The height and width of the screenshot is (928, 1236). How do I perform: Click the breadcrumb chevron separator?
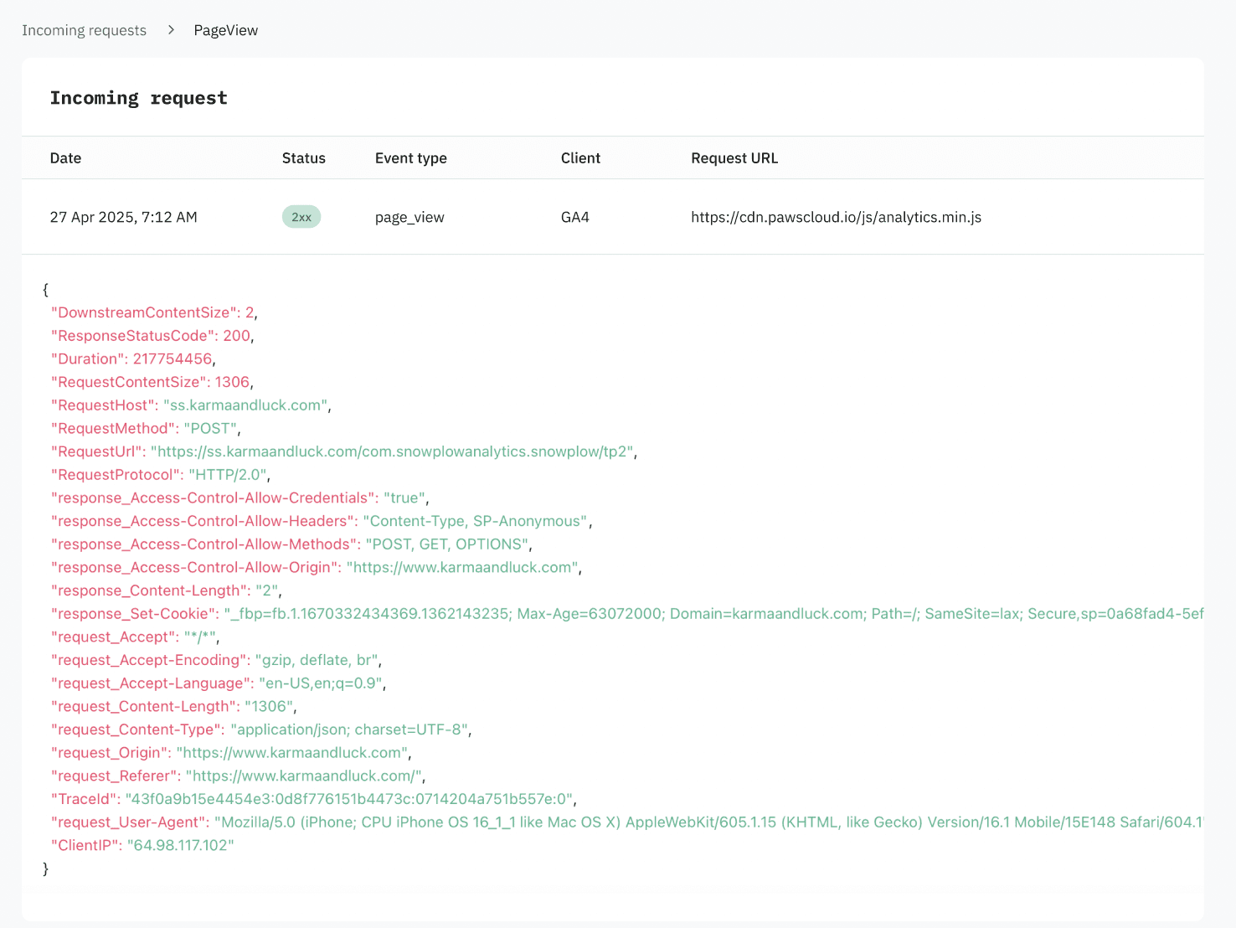click(x=170, y=30)
